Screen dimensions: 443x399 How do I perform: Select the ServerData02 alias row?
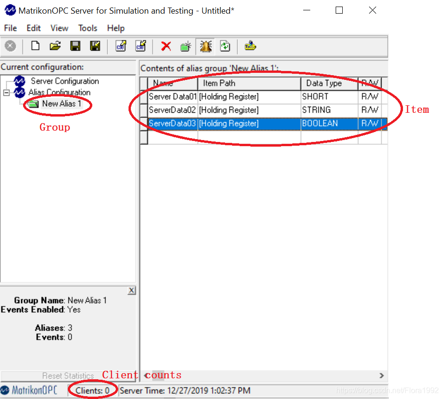(265, 110)
